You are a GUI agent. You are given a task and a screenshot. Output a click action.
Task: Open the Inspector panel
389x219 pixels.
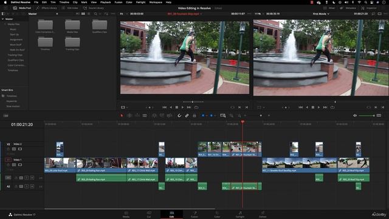coord(369,8)
